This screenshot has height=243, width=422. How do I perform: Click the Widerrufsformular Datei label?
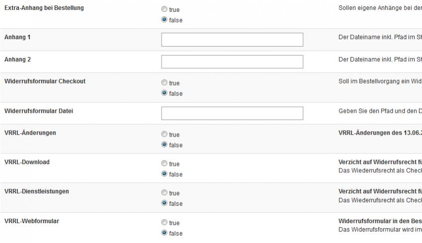(39, 111)
